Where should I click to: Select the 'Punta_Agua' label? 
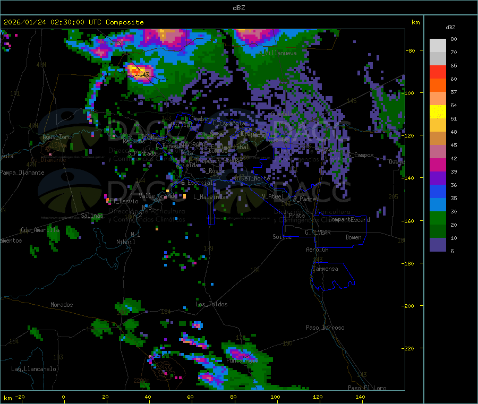click(242, 360)
